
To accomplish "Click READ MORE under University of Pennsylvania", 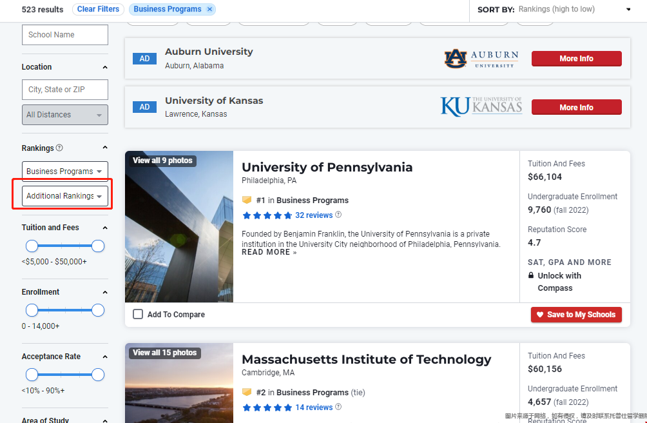I will point(269,252).
